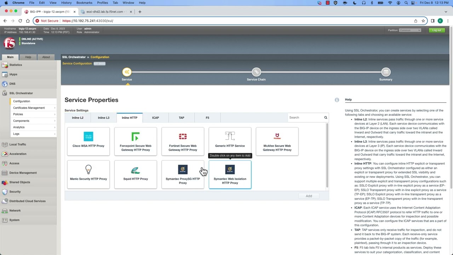The image size is (453, 255).
Task: Open Access in the sidebar
Action: tap(28, 163)
